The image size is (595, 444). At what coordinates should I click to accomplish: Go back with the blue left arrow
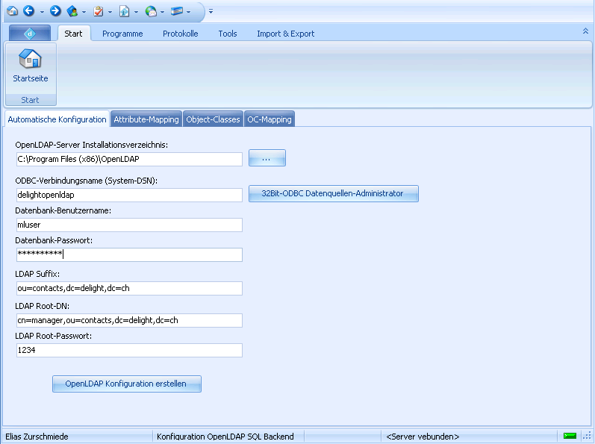click(x=29, y=11)
